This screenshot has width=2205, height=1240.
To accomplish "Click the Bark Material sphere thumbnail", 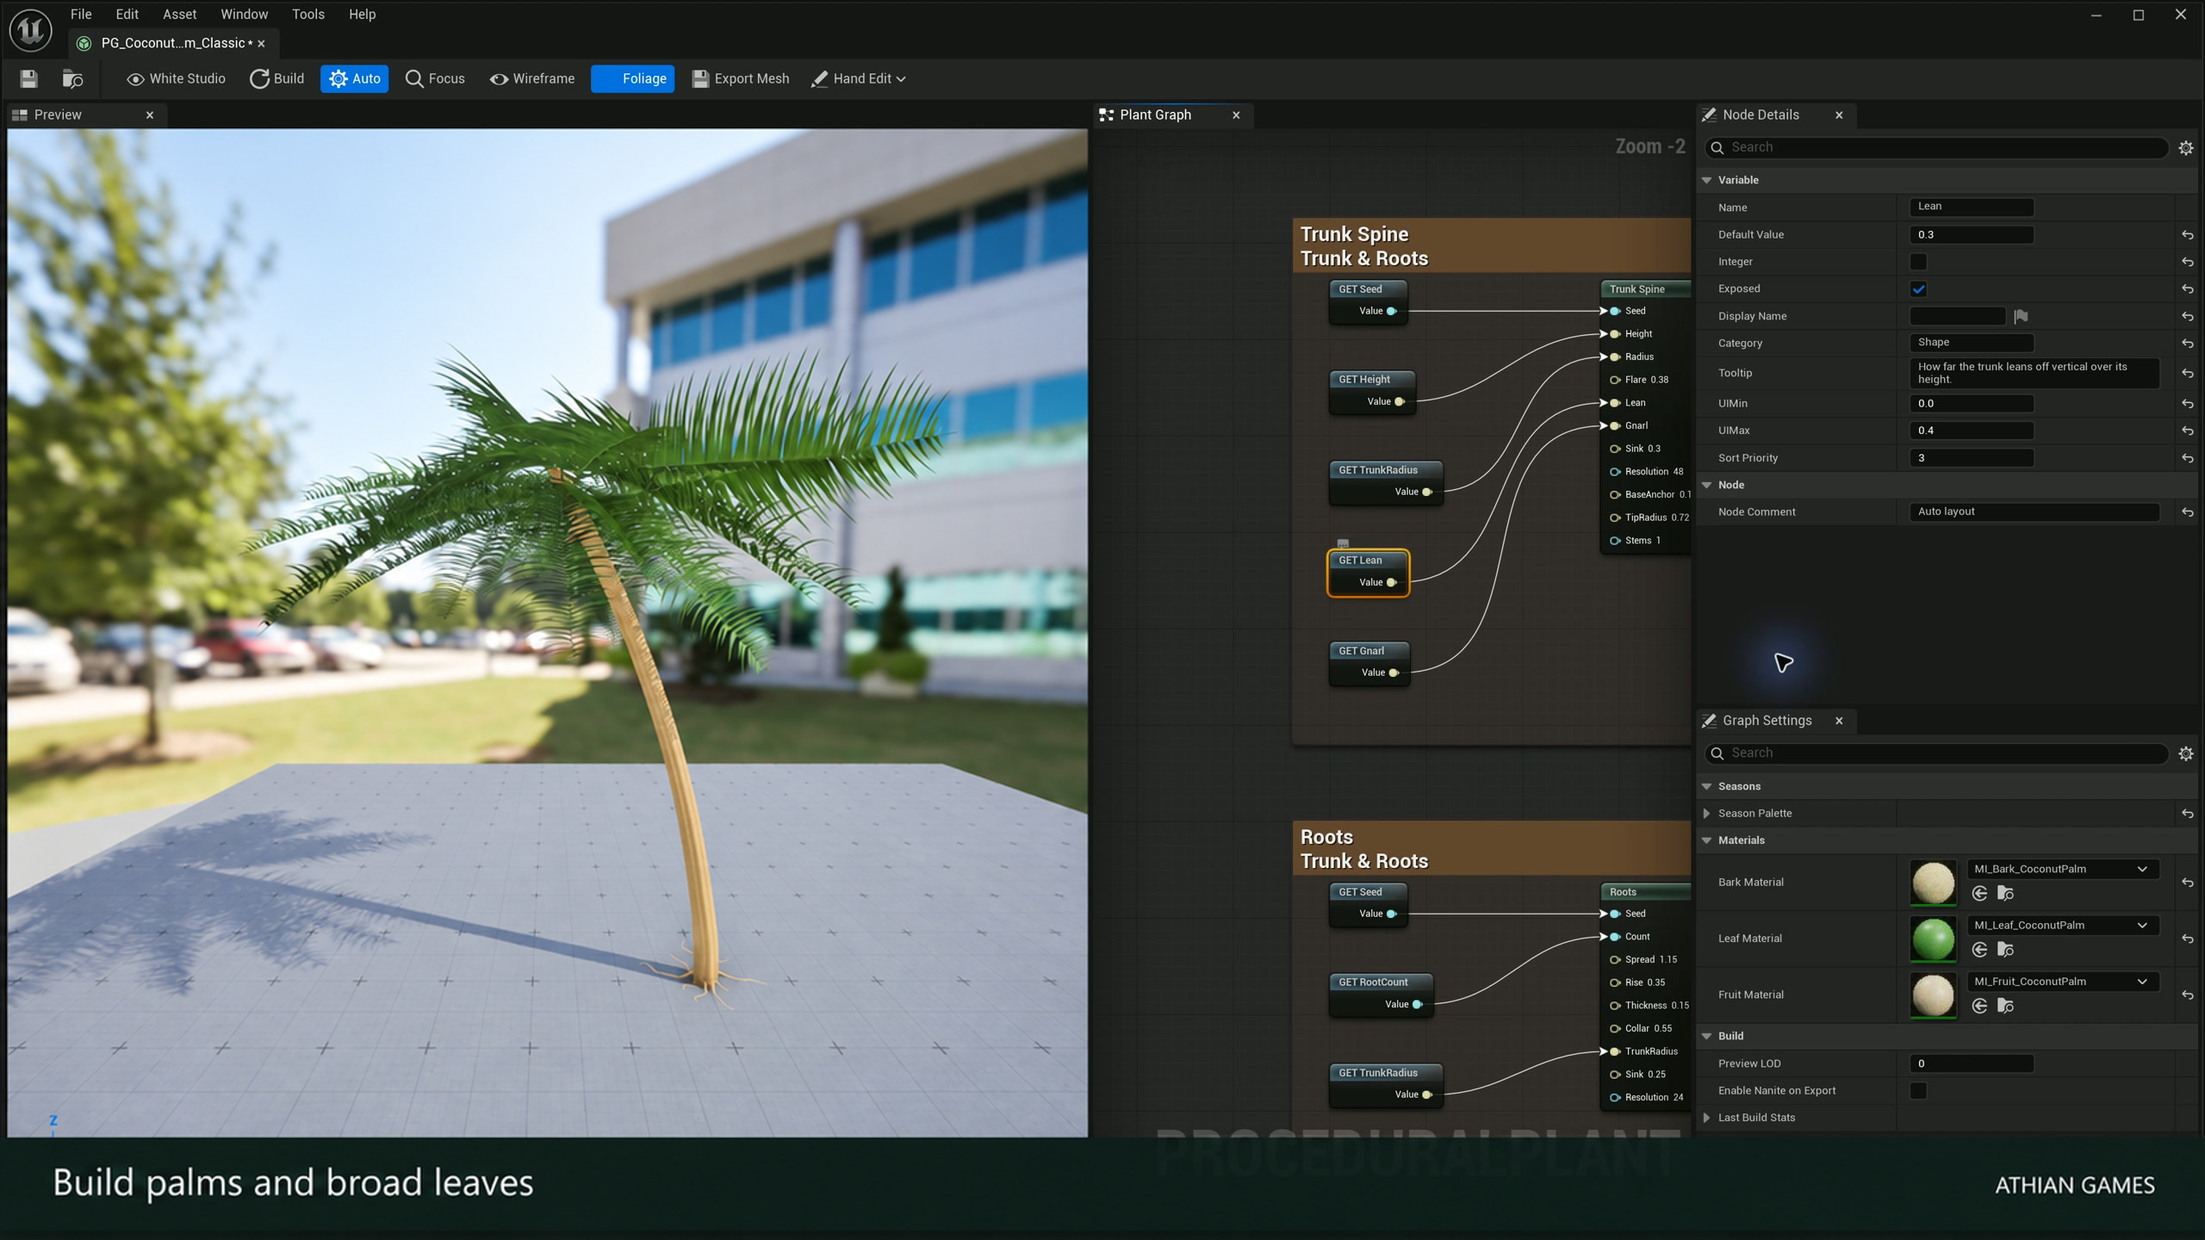I will point(1933,883).
